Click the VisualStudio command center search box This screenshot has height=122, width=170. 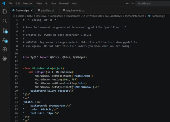click(153, 3)
